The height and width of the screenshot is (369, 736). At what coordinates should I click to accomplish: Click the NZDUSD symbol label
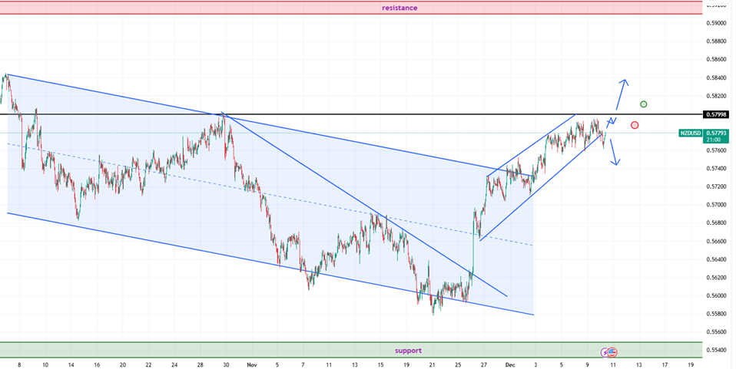coord(691,133)
